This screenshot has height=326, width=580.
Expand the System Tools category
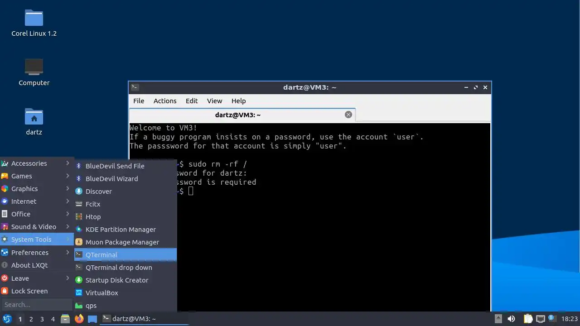[x=37, y=240]
